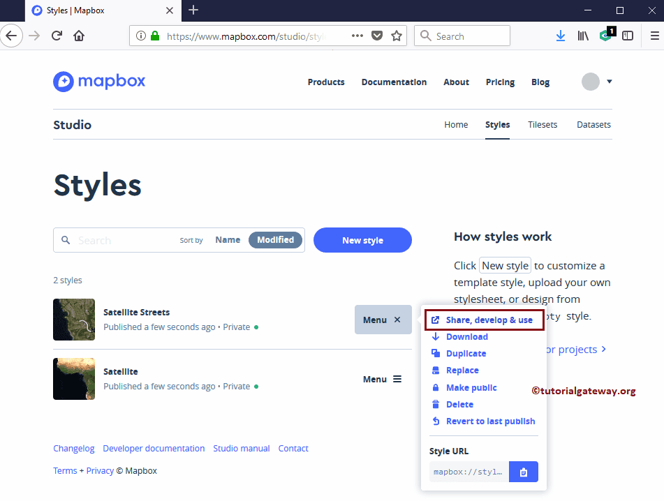Open the Firefox hamburger menu
Screen dimensions: 664x501
pos(655,36)
